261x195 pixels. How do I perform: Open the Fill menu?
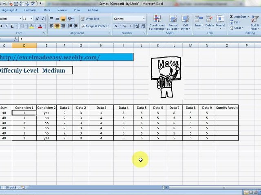coord(235,22)
